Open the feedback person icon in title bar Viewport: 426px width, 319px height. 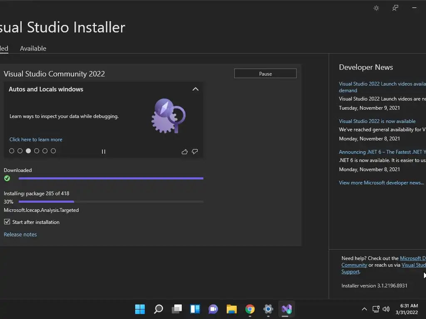pyautogui.click(x=395, y=8)
